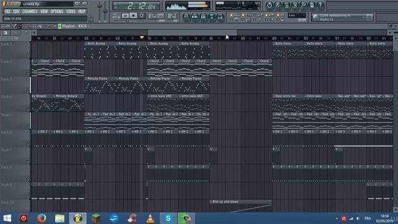The image size is (398, 224).
Task: Open File Explorer from the taskbar
Action: [60, 218]
